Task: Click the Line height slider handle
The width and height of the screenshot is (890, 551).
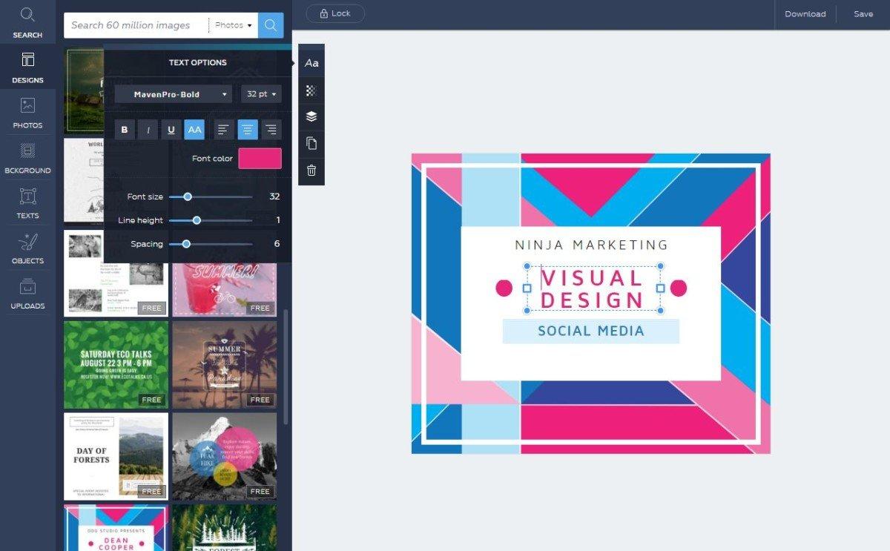Action: [x=197, y=220]
